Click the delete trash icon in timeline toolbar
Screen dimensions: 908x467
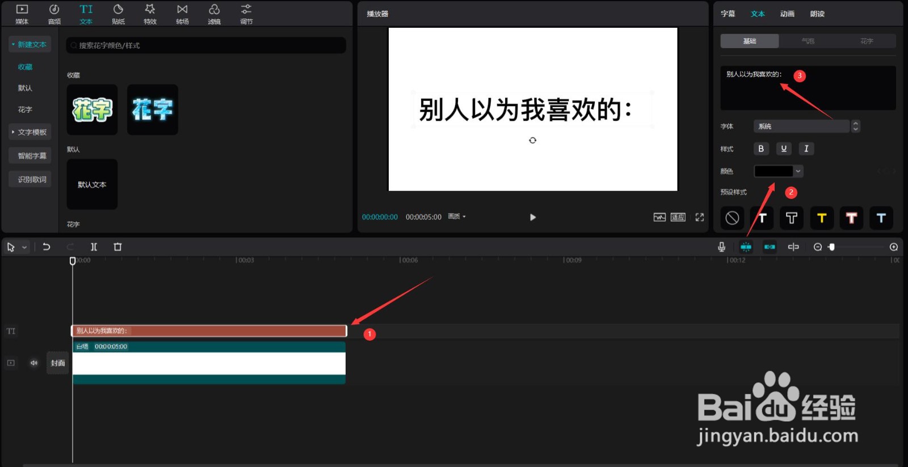click(x=117, y=247)
